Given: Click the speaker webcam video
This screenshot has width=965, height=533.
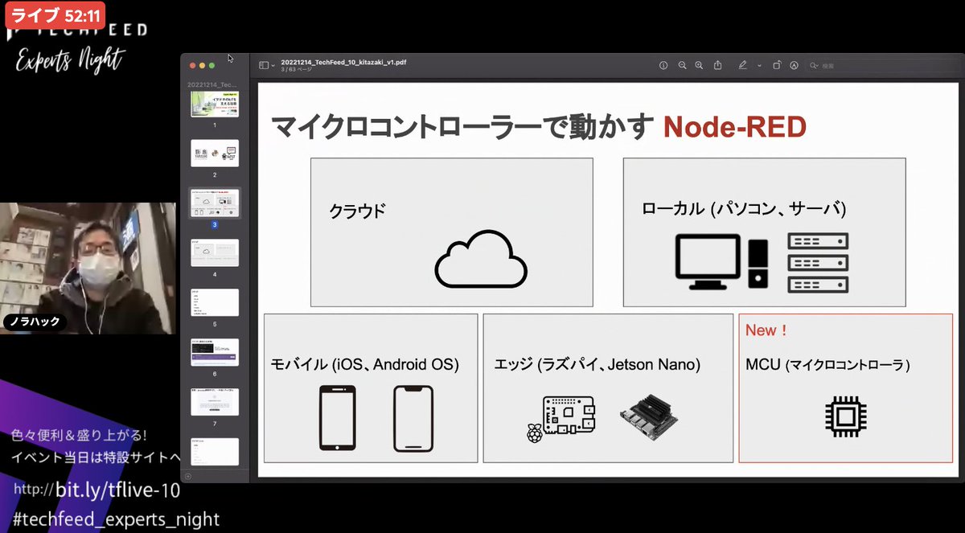Looking at the screenshot, I should 88,268.
